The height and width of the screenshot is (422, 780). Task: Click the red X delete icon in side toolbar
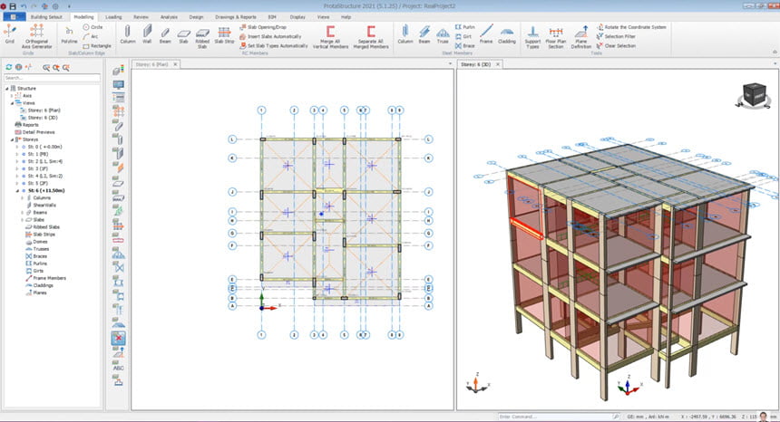tap(118, 339)
